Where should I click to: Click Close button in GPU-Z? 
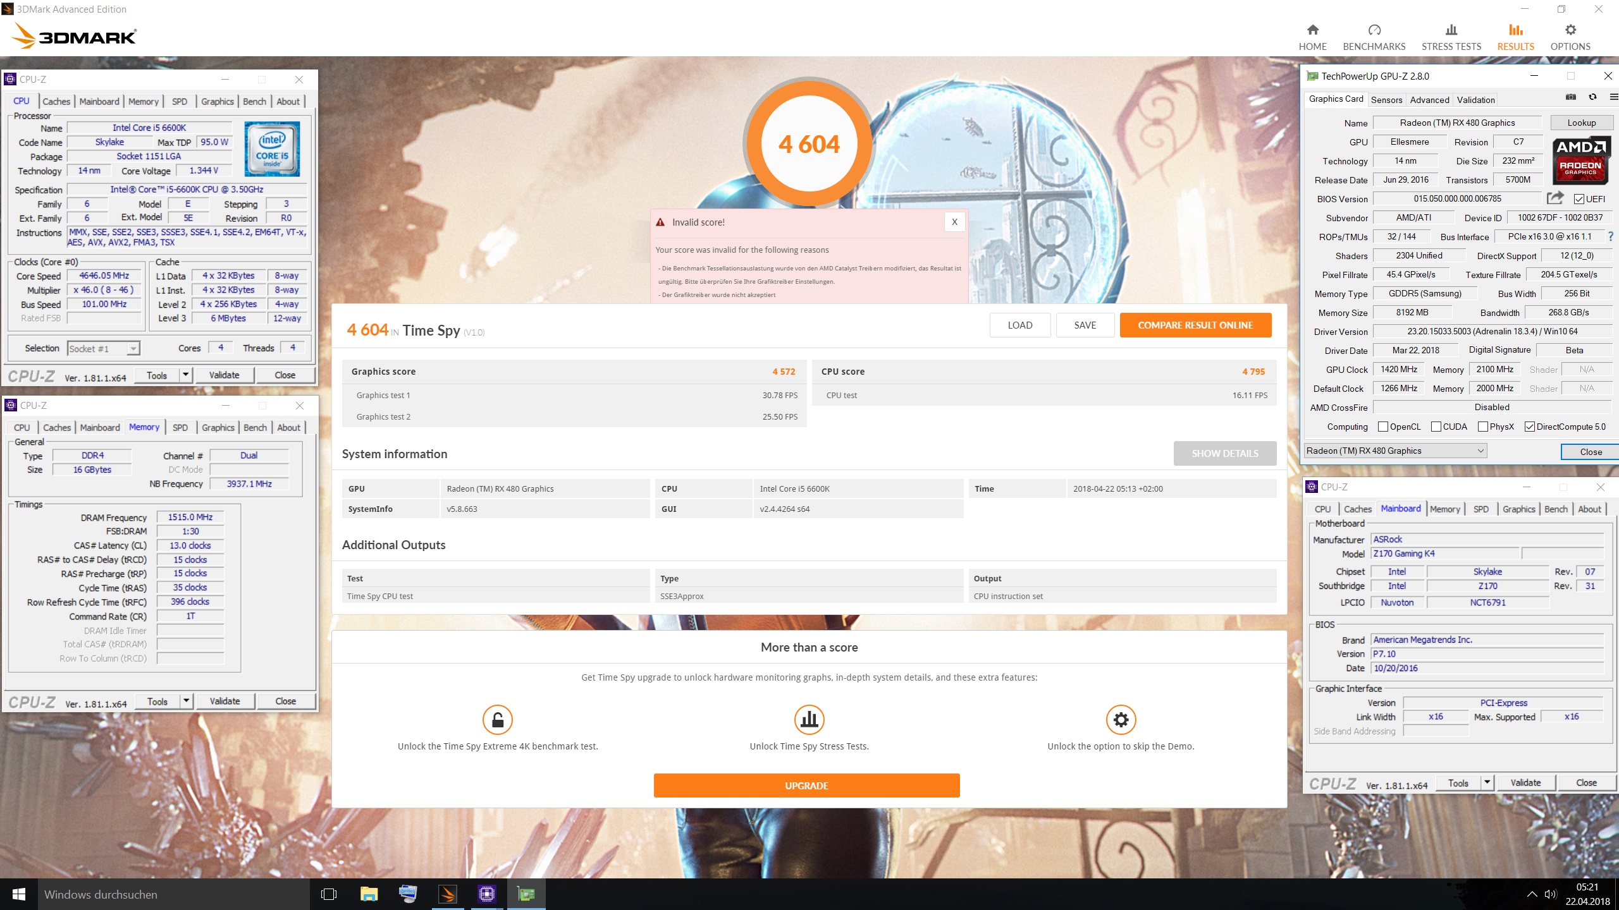tap(1591, 452)
